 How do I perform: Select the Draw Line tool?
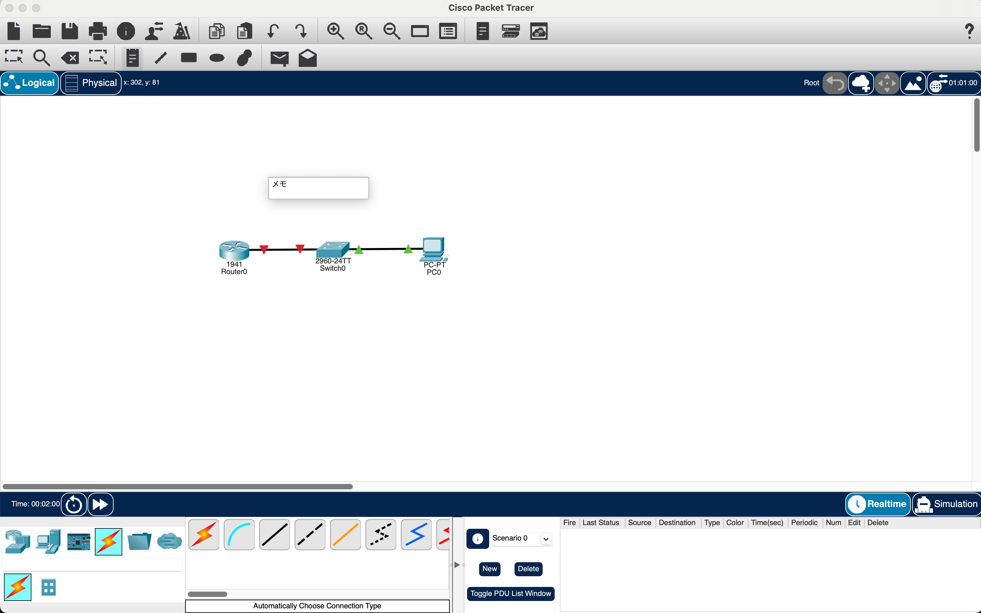click(x=161, y=57)
